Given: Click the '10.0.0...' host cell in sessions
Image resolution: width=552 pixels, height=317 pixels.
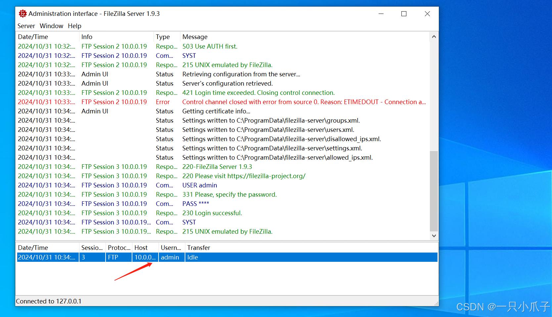Looking at the screenshot, I should click(x=145, y=257).
